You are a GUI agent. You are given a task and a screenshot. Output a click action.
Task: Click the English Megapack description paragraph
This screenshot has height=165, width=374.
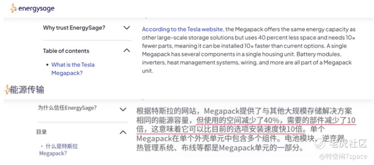click(249, 50)
